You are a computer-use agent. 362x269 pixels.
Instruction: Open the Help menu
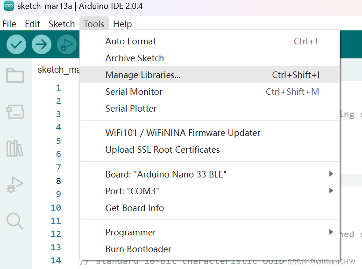point(122,24)
